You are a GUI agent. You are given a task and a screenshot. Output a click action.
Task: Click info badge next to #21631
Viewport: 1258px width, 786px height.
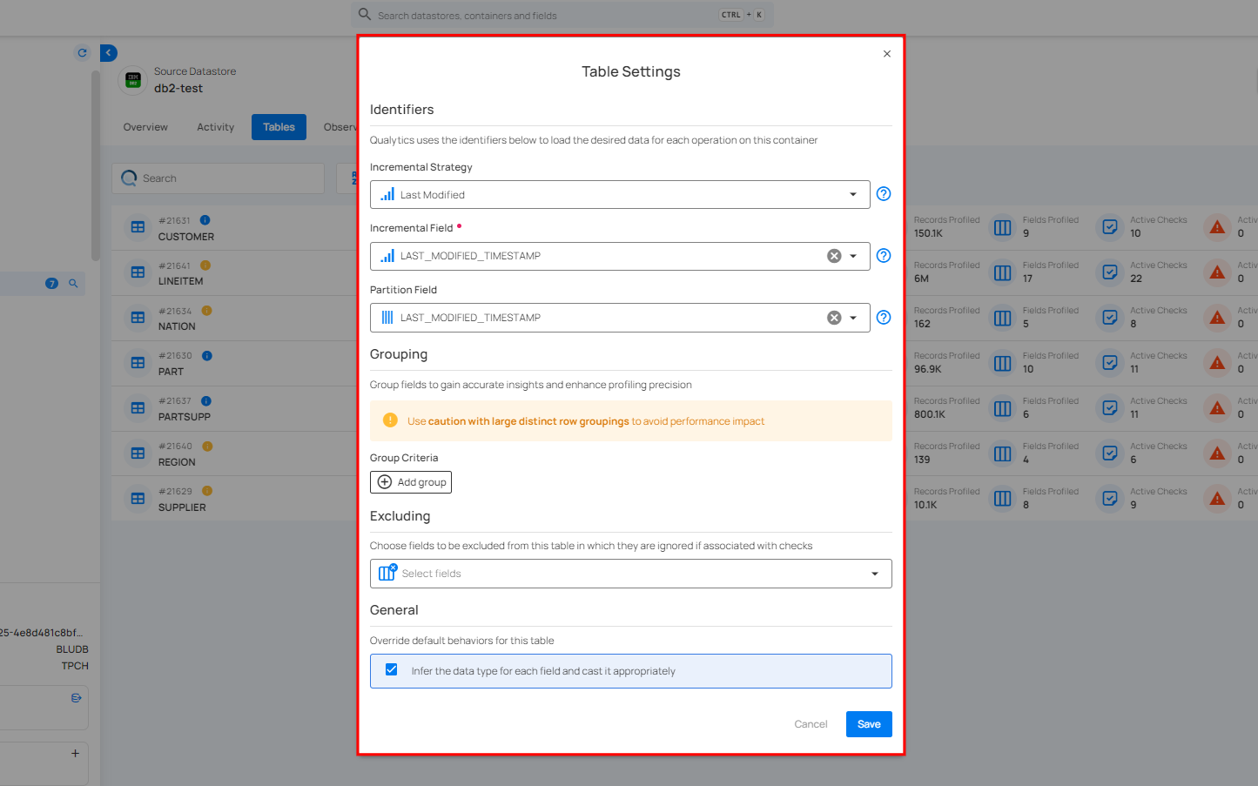coord(205,220)
